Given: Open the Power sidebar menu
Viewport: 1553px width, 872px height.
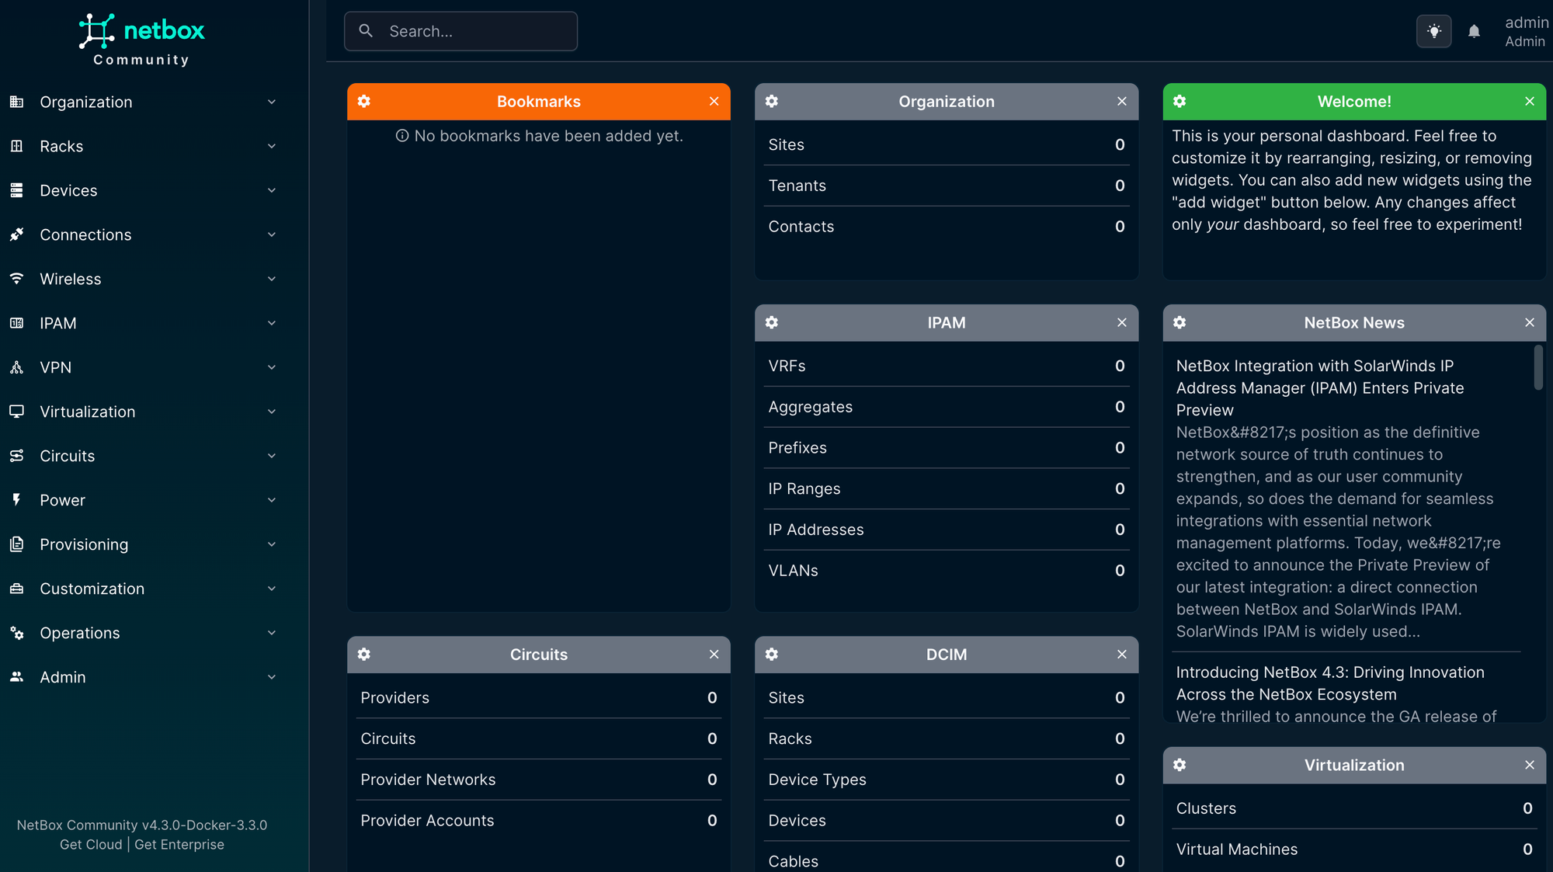Looking at the screenshot, I should [x=144, y=500].
